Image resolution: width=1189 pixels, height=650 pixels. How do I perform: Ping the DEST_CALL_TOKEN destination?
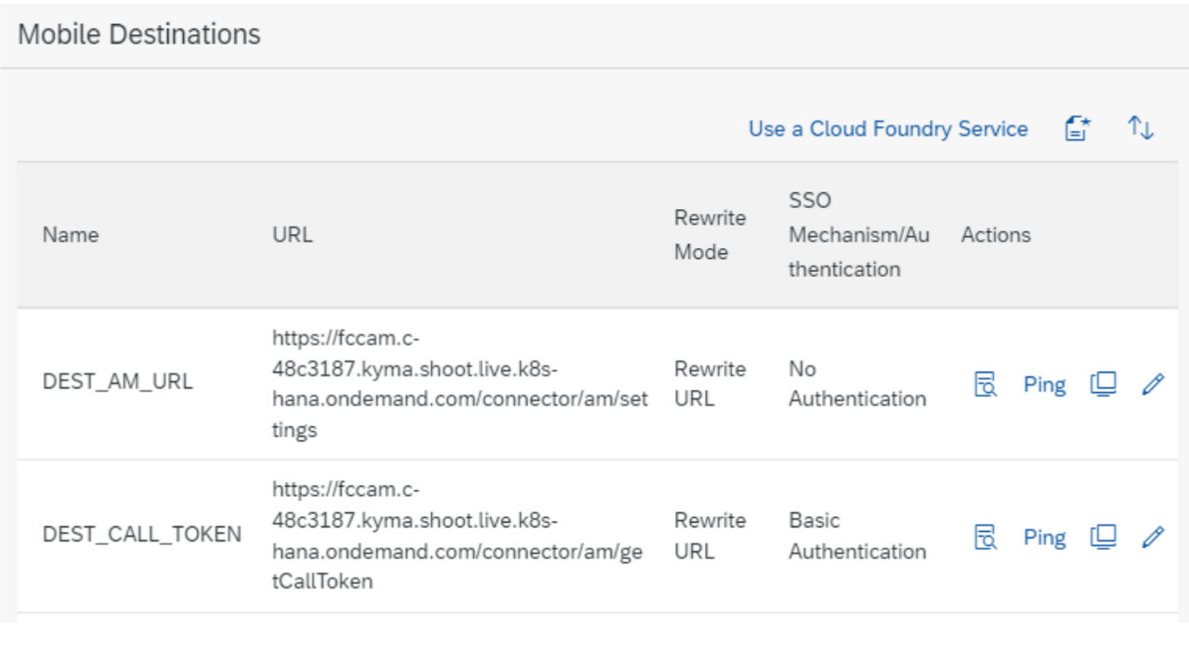click(x=1044, y=537)
